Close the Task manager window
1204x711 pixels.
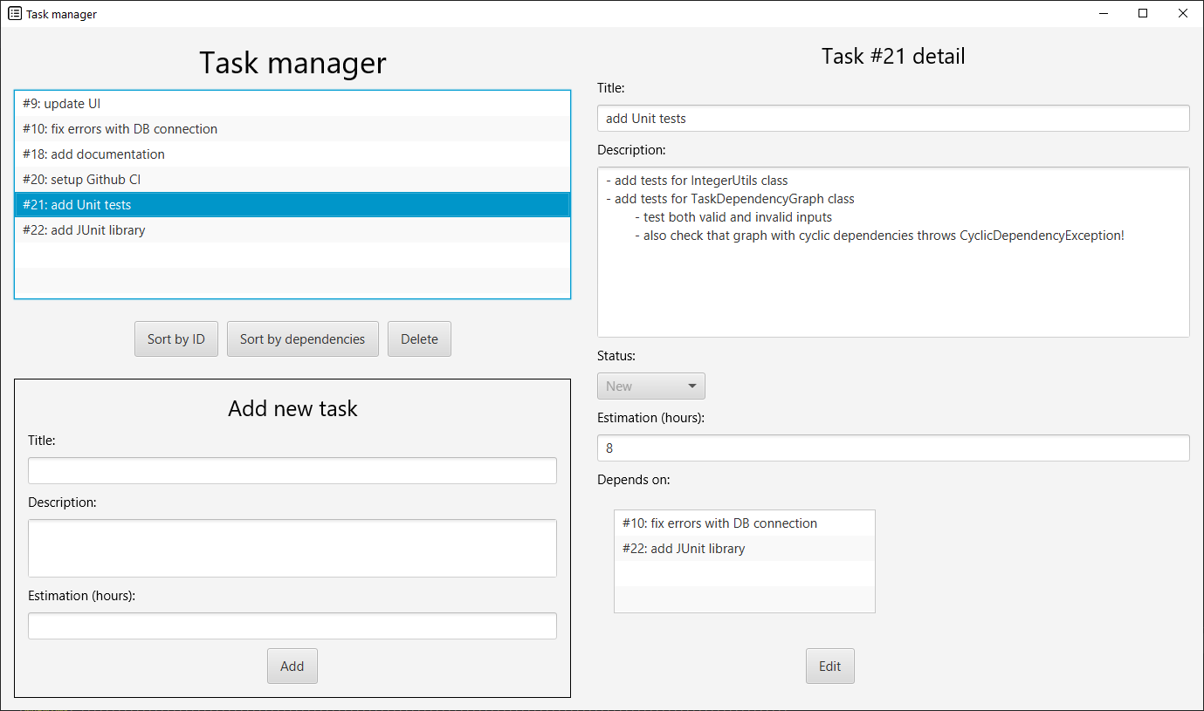click(x=1183, y=14)
